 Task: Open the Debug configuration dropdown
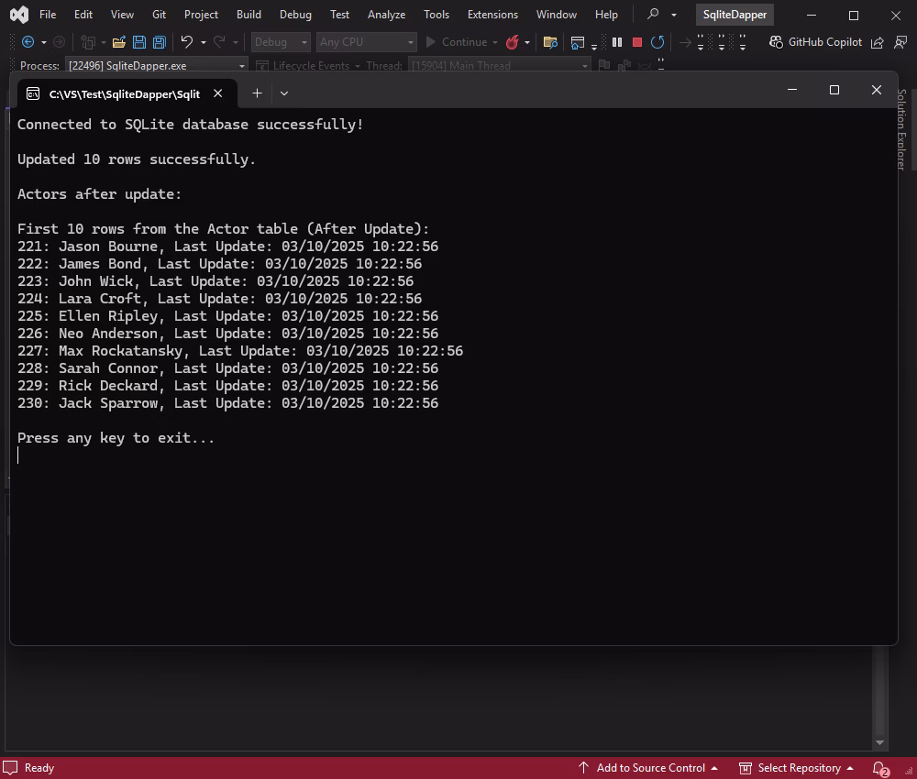[280, 42]
